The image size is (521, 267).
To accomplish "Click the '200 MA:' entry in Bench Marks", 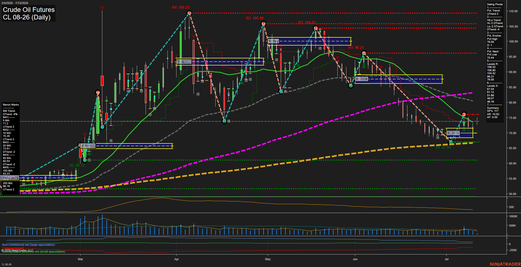I will point(8,183).
